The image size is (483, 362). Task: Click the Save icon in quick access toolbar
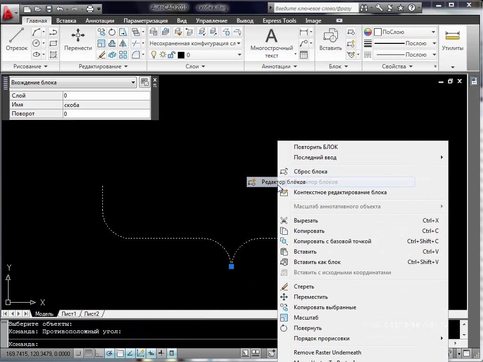(49, 8)
